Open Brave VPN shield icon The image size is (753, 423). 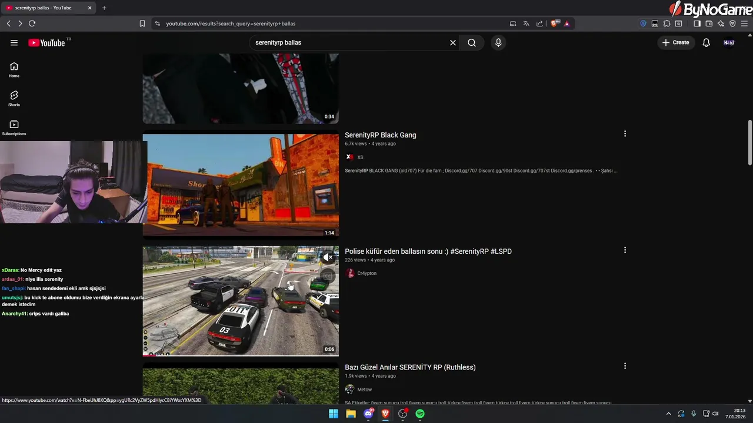pyautogui.click(x=732, y=23)
